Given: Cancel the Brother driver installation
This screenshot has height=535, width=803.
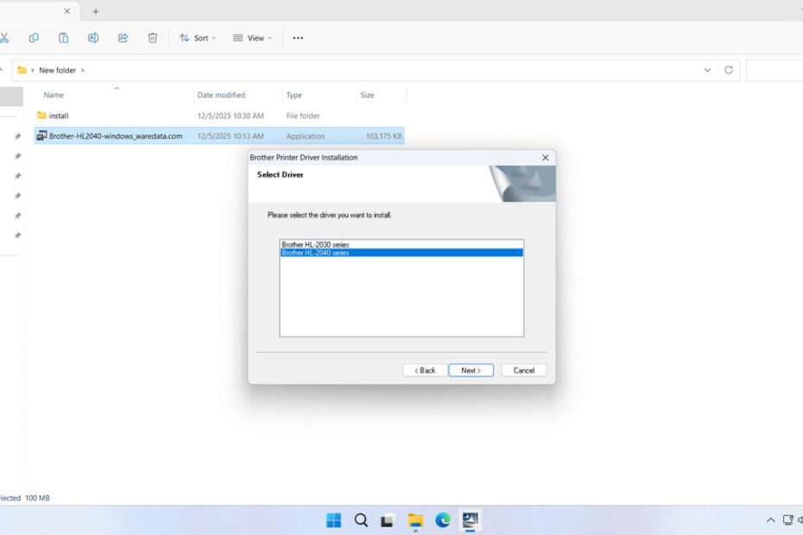Looking at the screenshot, I should 523,369.
